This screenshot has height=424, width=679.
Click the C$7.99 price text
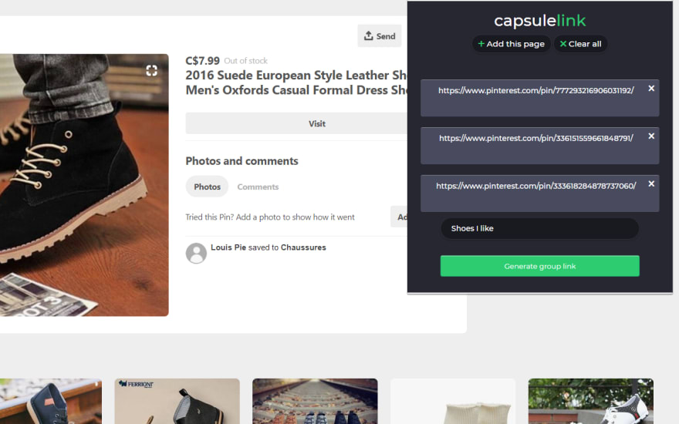coord(202,61)
